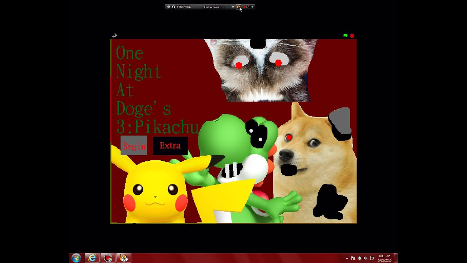Open the Windows Start menu
This screenshot has height=263, width=467.
pos(76,258)
